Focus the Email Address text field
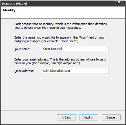This screenshot has width=126, height=125. [x=75, y=71]
